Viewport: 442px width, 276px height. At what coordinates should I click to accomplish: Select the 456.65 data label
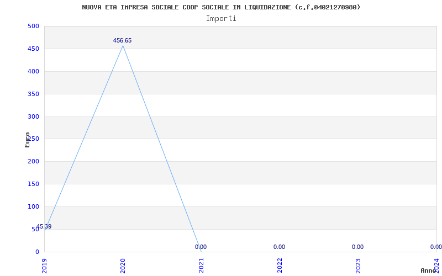[x=122, y=40]
